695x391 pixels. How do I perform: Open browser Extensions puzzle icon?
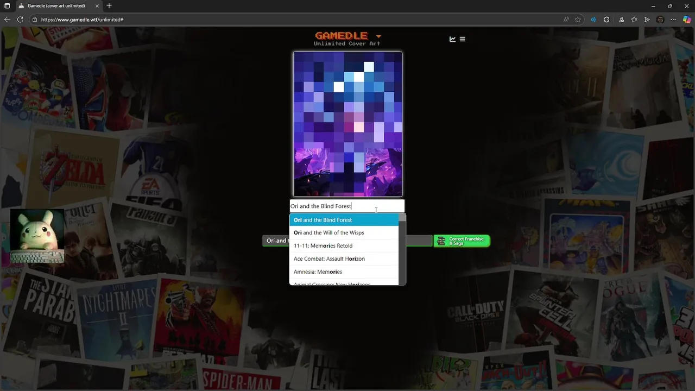606,20
